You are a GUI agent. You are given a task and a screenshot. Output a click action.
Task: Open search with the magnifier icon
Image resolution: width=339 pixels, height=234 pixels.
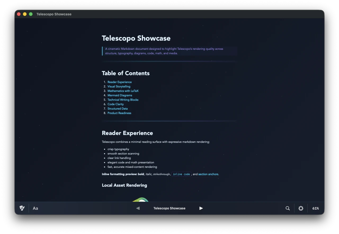(x=288, y=208)
